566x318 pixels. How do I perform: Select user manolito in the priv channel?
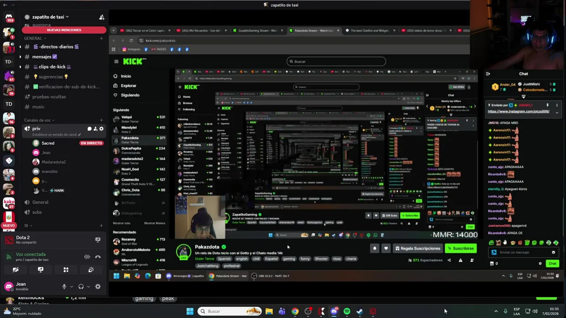click(50, 171)
